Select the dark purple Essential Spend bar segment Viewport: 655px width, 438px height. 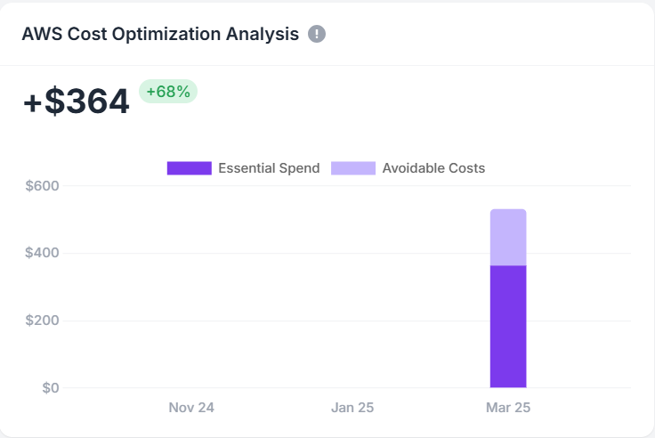tap(508, 326)
